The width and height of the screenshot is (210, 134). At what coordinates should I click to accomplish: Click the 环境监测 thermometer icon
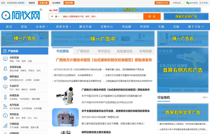click(x=5, y=97)
